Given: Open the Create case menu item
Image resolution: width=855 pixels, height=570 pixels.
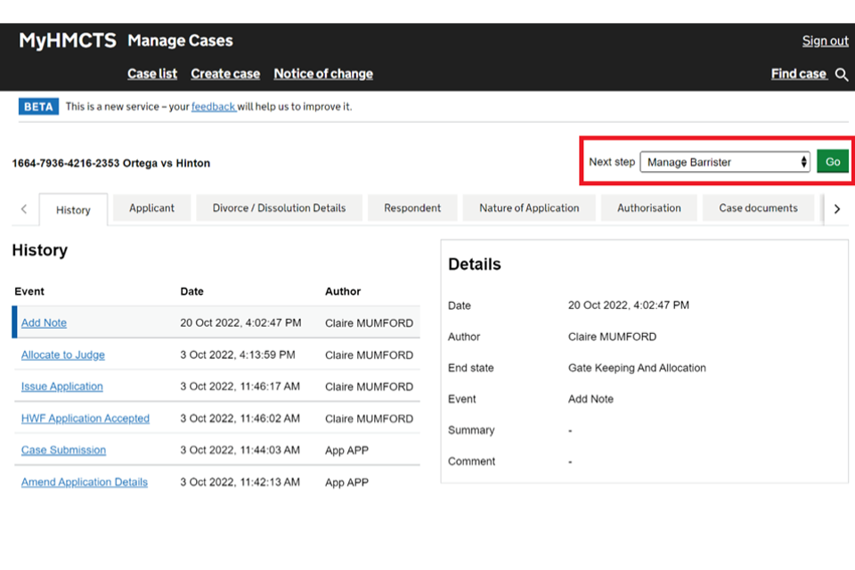Looking at the screenshot, I should click(x=225, y=74).
